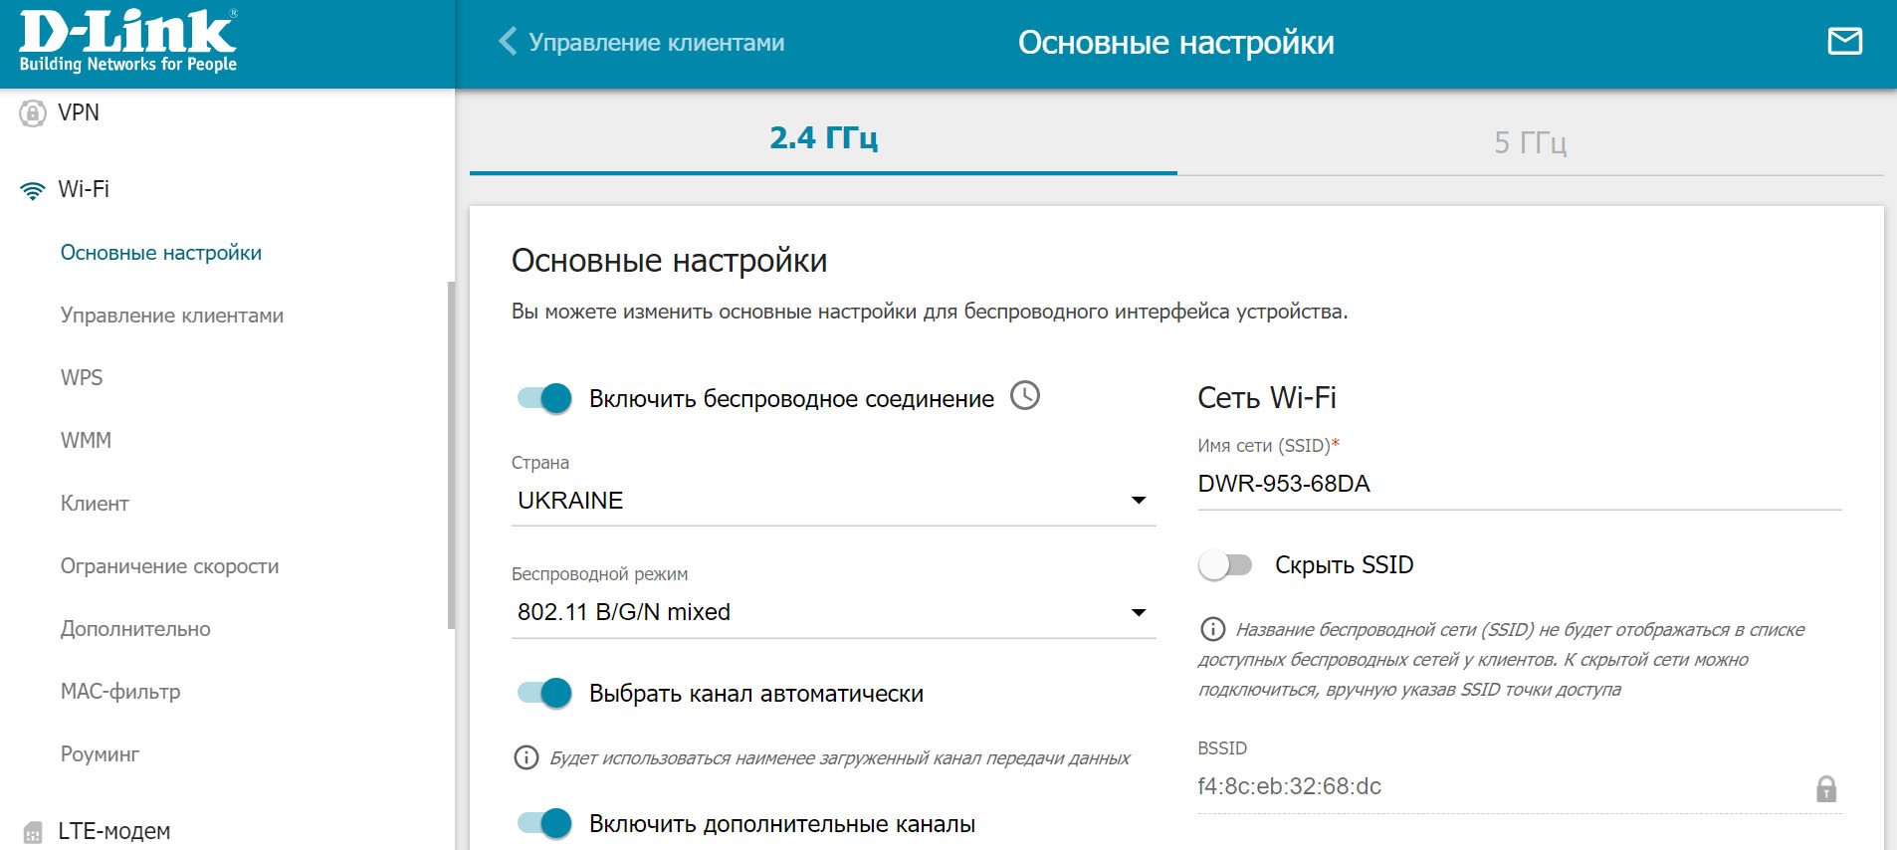Toggle Выбрать канал автоматически switch
Screen dimensions: 1897x850
544,693
